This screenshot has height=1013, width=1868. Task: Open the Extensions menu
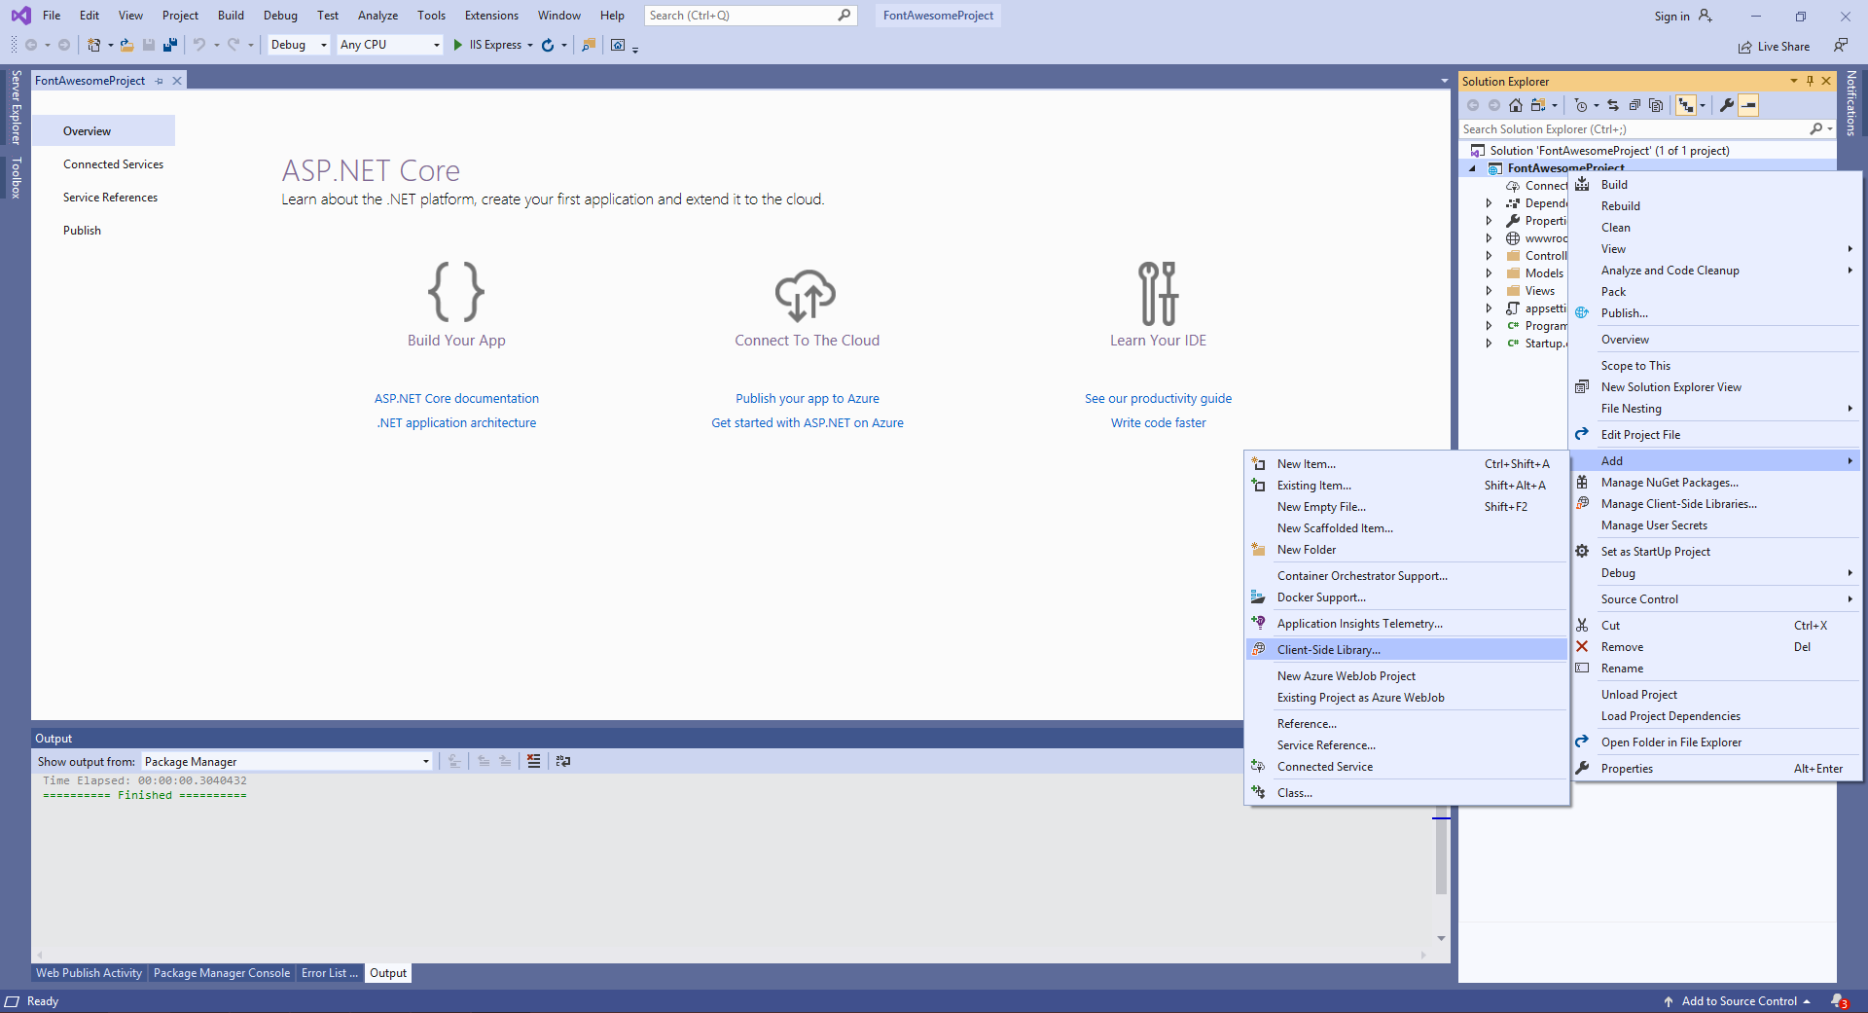(x=491, y=16)
